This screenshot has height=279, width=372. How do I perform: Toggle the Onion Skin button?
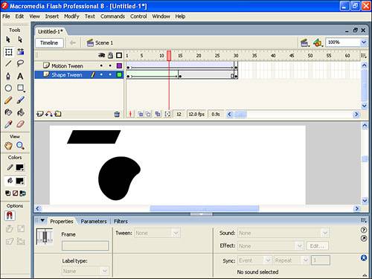pyautogui.click(x=141, y=114)
